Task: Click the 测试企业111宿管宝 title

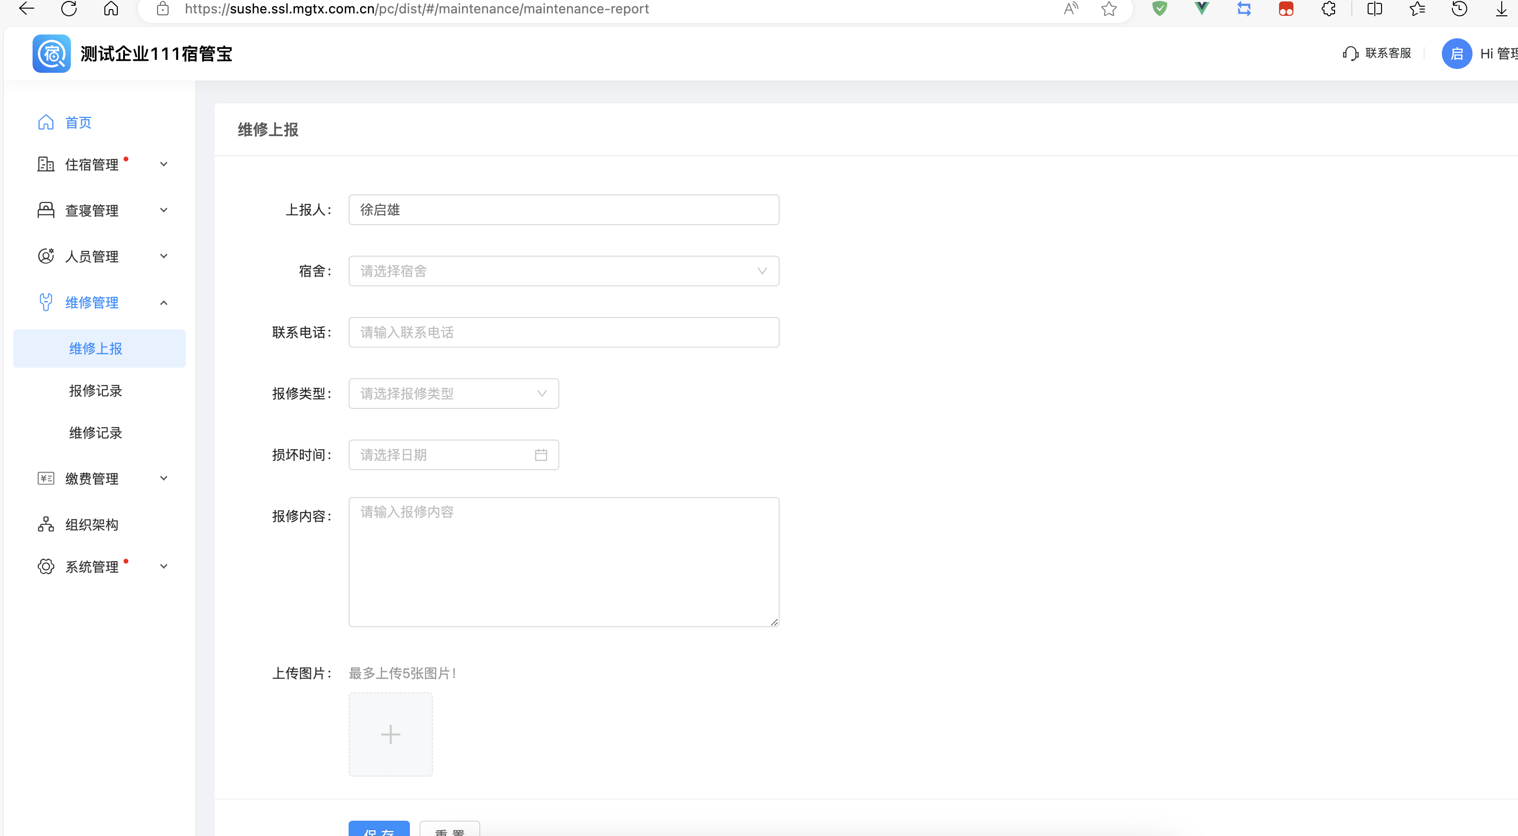Action: click(156, 54)
